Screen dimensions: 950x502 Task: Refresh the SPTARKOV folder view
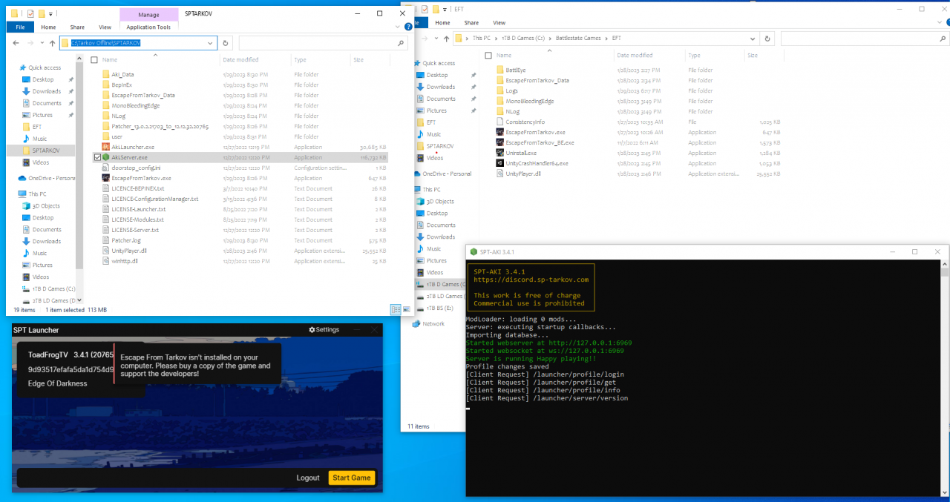pyautogui.click(x=226, y=43)
